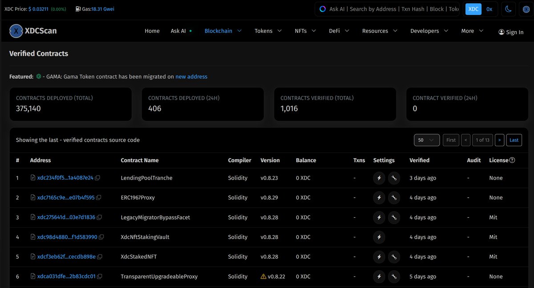Click the License help question icon
The width and height of the screenshot is (534, 288).
click(512, 160)
